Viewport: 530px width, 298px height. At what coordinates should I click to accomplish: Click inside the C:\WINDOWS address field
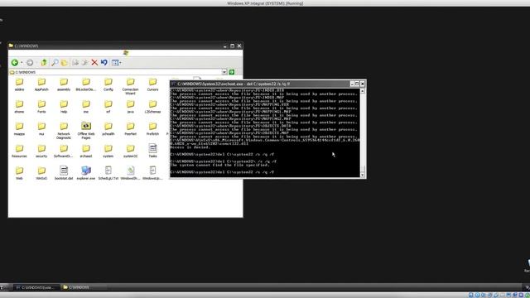coord(115,72)
